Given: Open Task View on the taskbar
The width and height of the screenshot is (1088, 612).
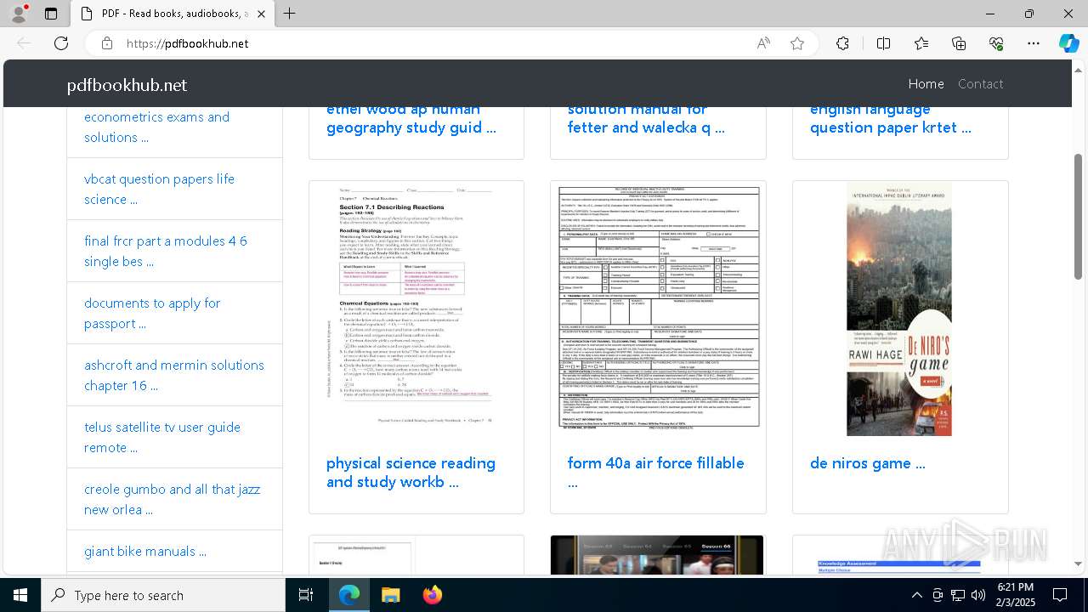Looking at the screenshot, I should tap(306, 595).
